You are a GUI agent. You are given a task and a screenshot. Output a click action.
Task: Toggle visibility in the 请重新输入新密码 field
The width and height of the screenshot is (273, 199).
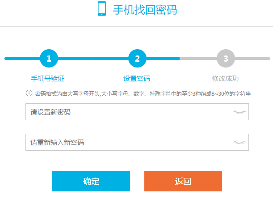click(x=240, y=143)
